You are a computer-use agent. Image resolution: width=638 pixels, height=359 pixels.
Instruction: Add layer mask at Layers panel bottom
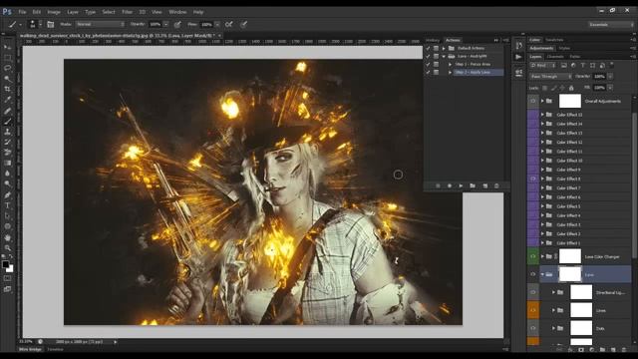point(581,349)
